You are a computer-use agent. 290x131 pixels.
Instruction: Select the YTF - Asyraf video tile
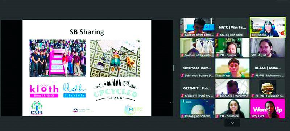point(268,48)
